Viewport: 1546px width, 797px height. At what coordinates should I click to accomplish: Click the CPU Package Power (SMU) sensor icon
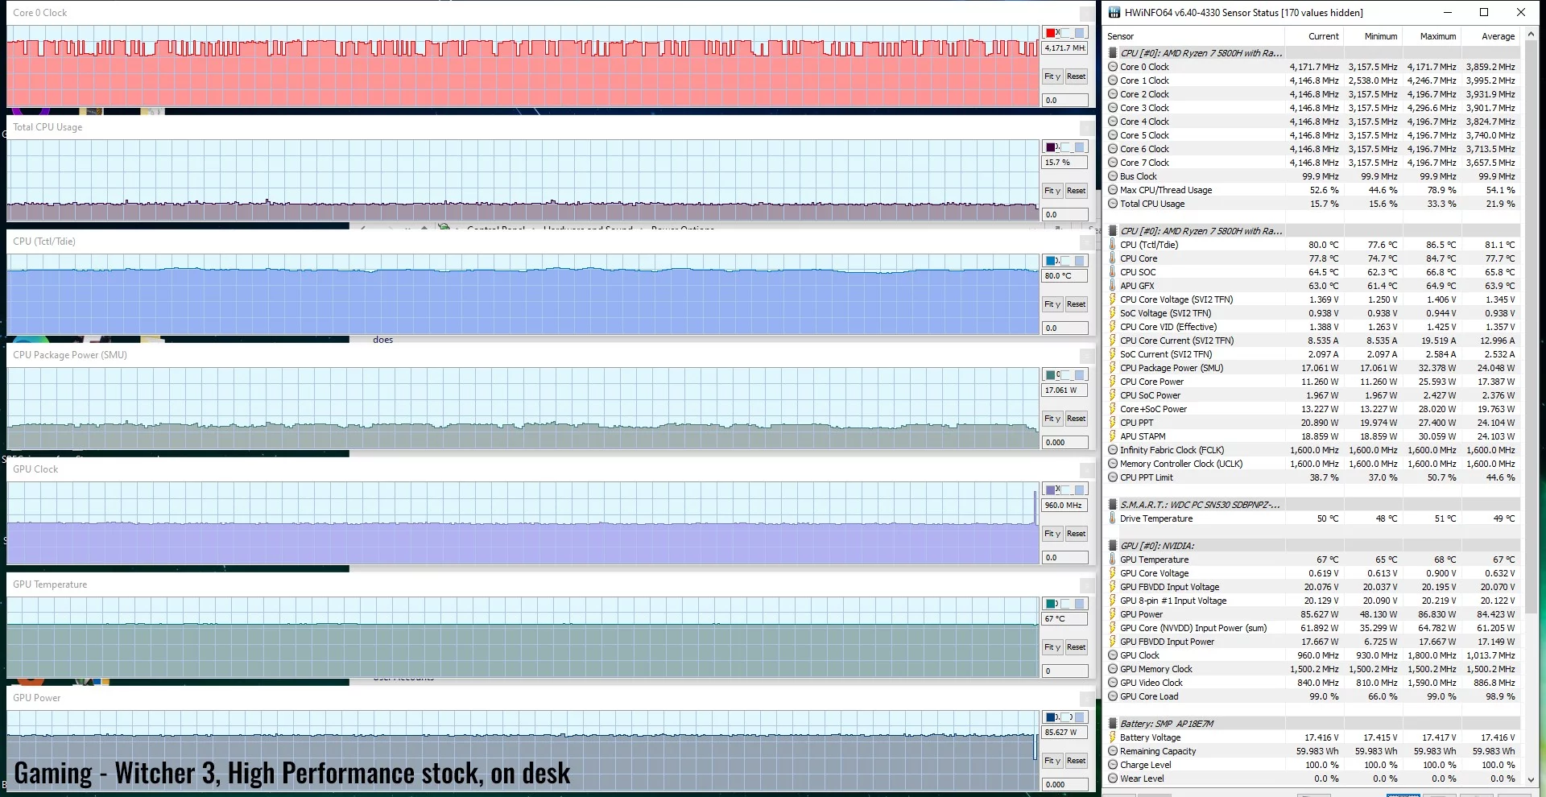pyautogui.click(x=1111, y=367)
